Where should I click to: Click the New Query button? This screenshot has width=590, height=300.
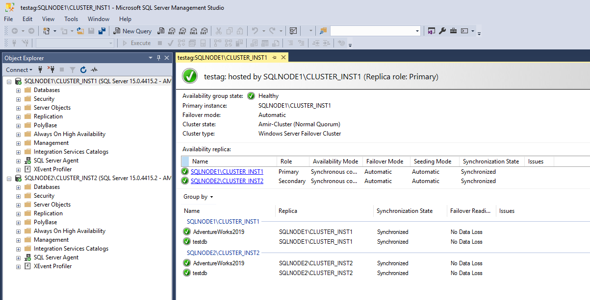132,31
